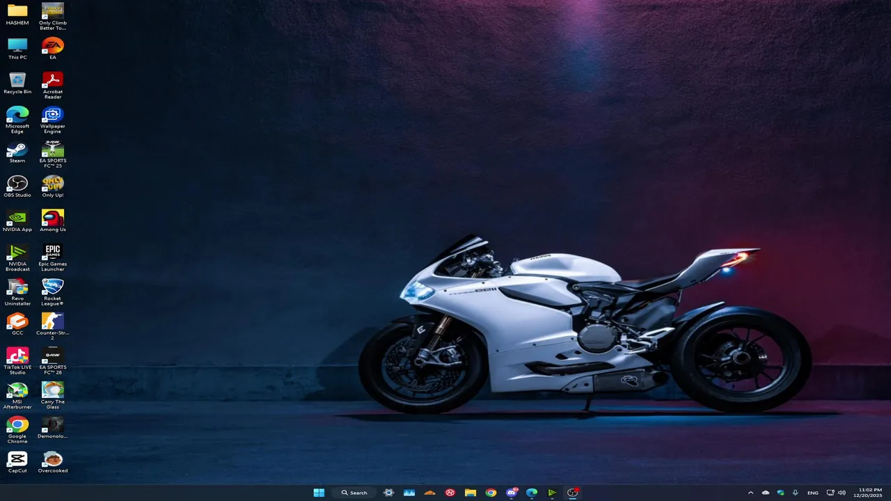
Task: Open Microsoft Edge from the taskbar
Action: pos(532,493)
